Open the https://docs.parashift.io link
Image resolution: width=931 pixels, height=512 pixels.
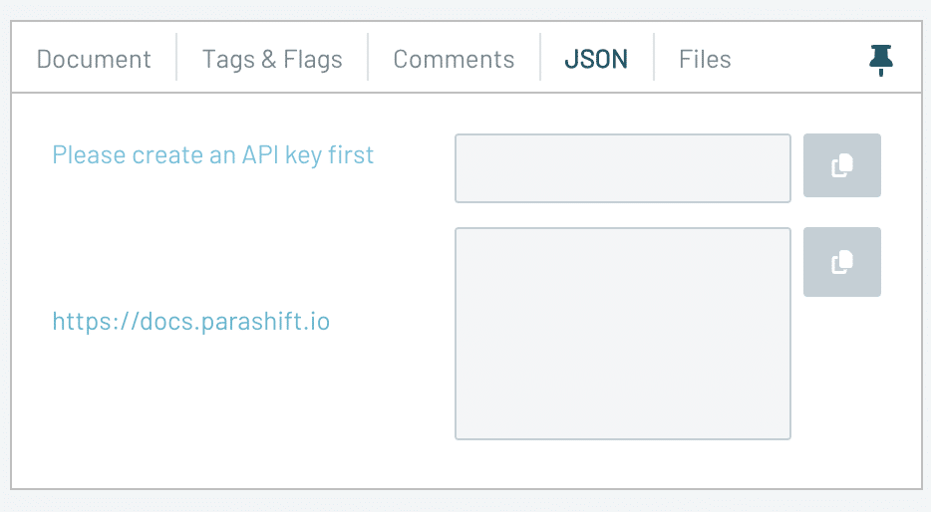[x=191, y=322]
